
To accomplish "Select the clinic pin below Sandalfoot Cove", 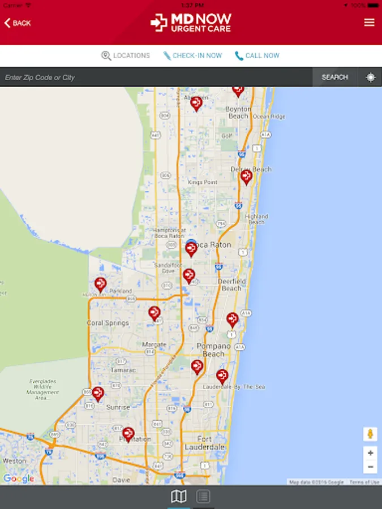I will (189, 276).
